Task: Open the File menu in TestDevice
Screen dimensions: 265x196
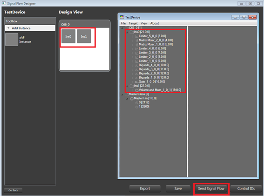Action: point(123,23)
